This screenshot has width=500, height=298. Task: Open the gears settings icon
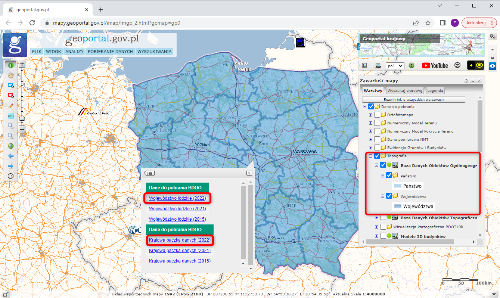click(x=493, y=36)
